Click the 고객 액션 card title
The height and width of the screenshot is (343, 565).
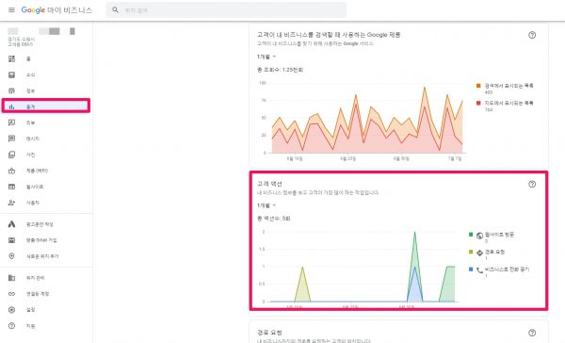pos(269,184)
